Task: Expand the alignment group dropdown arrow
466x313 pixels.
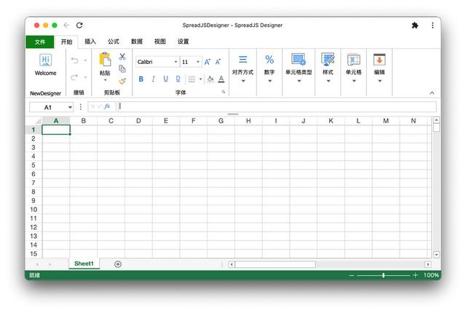Action: point(243,81)
